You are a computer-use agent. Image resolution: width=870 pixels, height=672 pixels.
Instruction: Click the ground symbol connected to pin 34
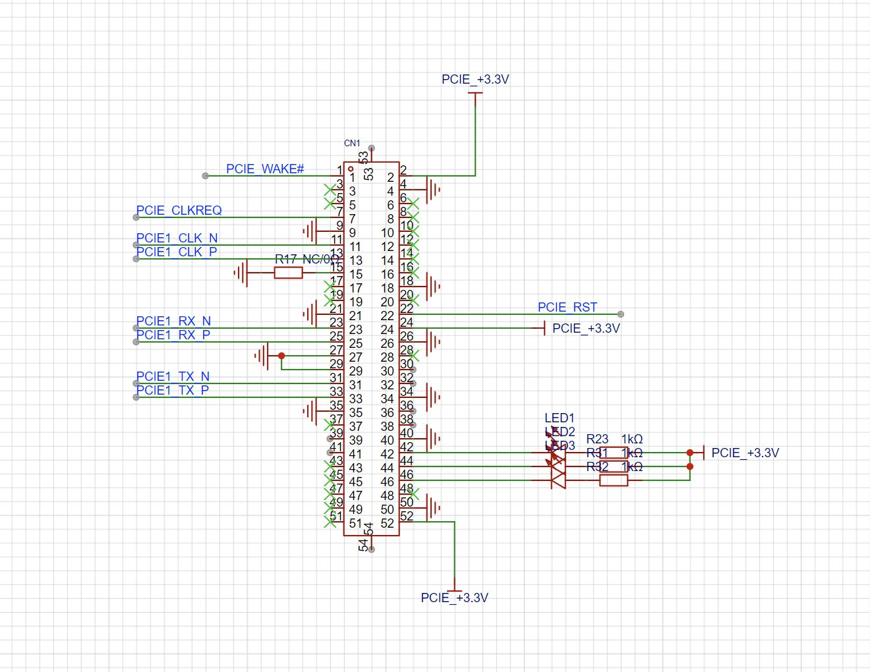(x=433, y=397)
